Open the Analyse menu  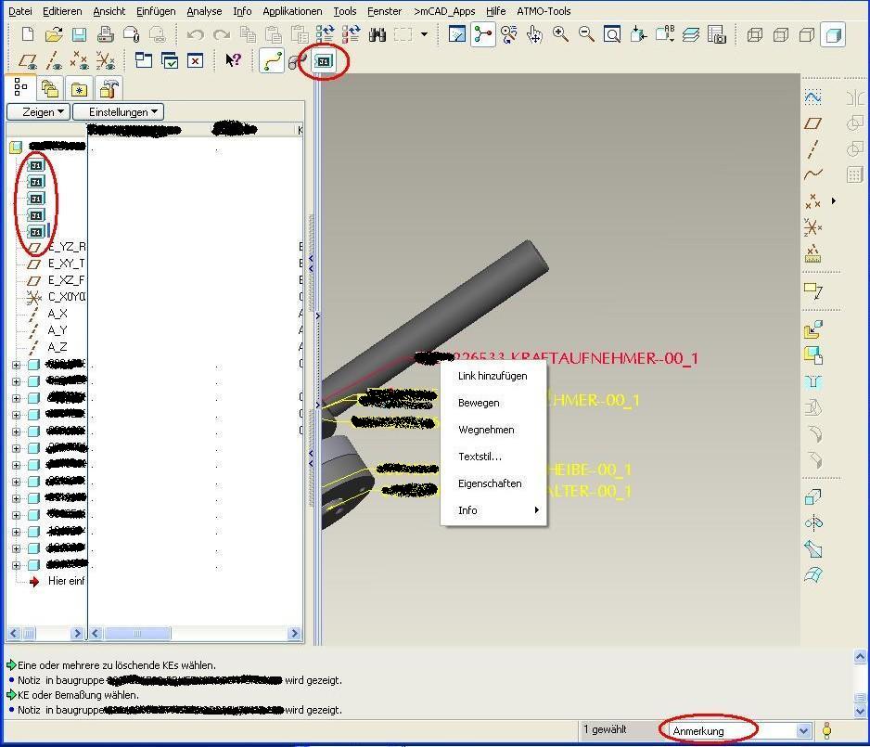204,11
